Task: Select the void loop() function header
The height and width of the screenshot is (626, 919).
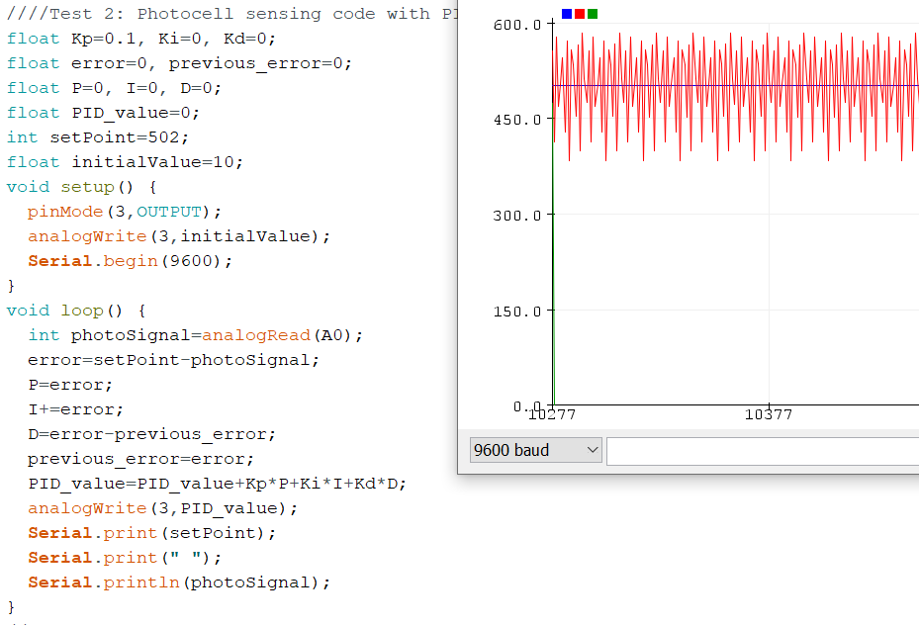Action: [x=74, y=310]
